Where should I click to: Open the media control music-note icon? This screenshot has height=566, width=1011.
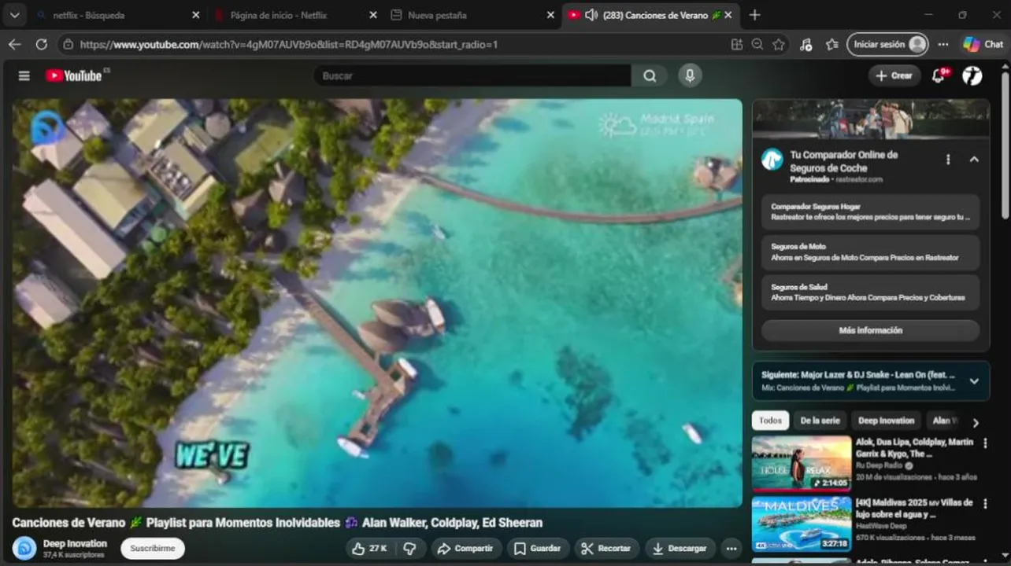click(x=805, y=45)
